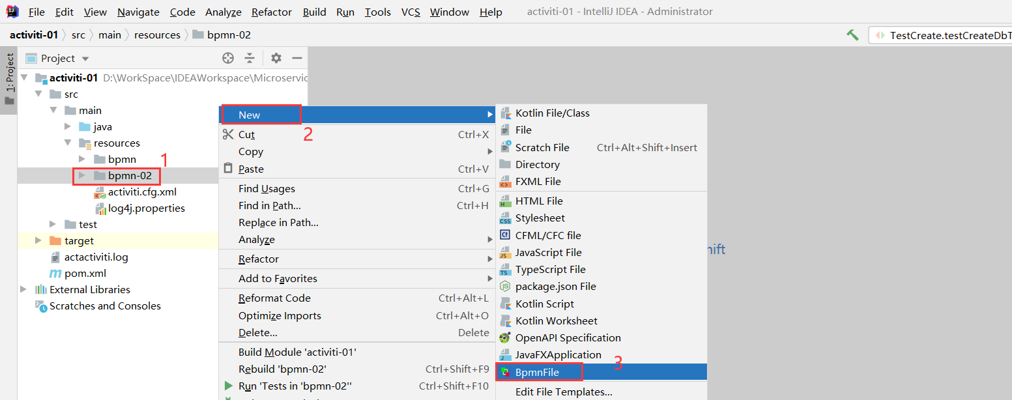Select Scratches and Consoles node

click(98, 306)
